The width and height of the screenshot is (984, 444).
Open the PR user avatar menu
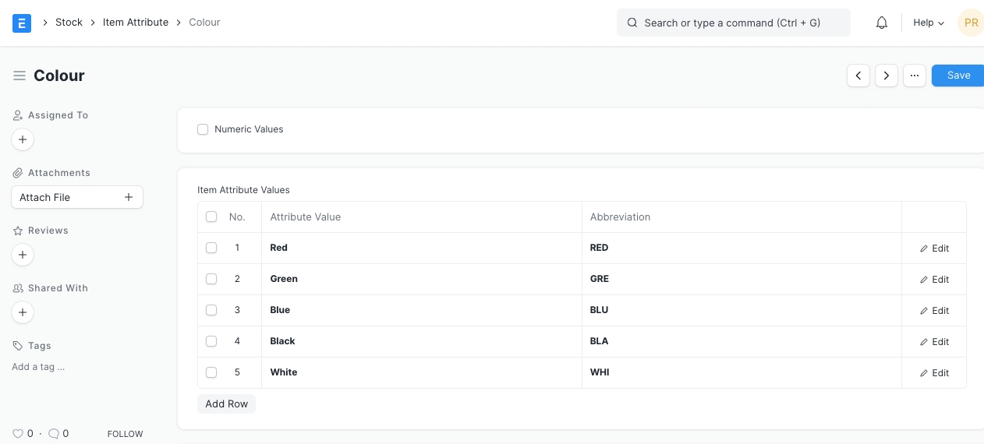pos(971,23)
